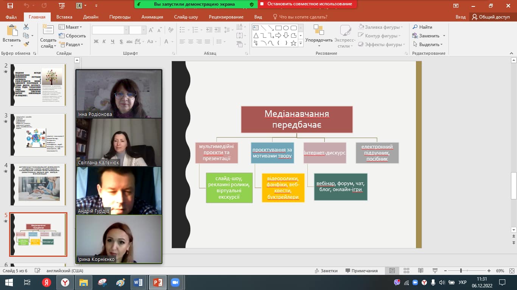Expand the Выделить select dropdown
517x290 pixels.
click(428, 45)
